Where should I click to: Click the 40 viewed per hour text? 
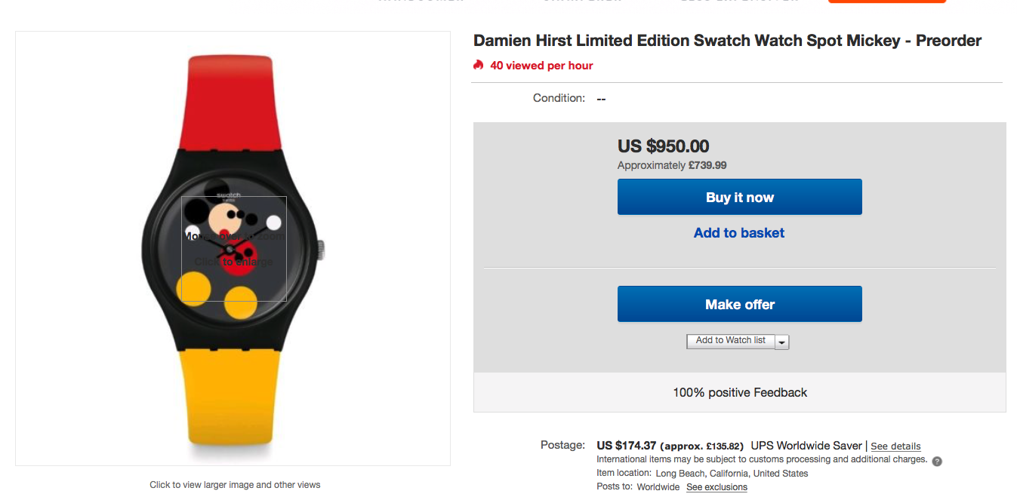coord(541,66)
